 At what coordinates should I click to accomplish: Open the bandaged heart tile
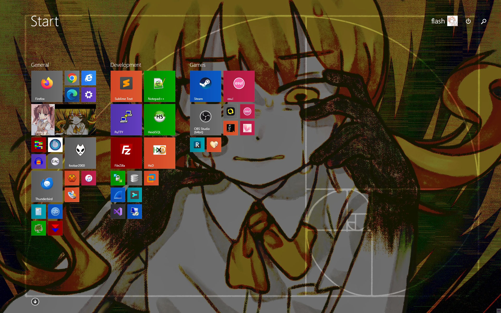(214, 145)
